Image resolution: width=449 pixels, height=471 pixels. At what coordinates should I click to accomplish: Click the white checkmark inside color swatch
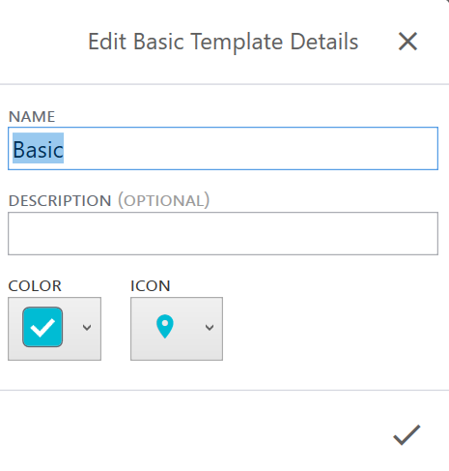pyautogui.click(x=42, y=328)
